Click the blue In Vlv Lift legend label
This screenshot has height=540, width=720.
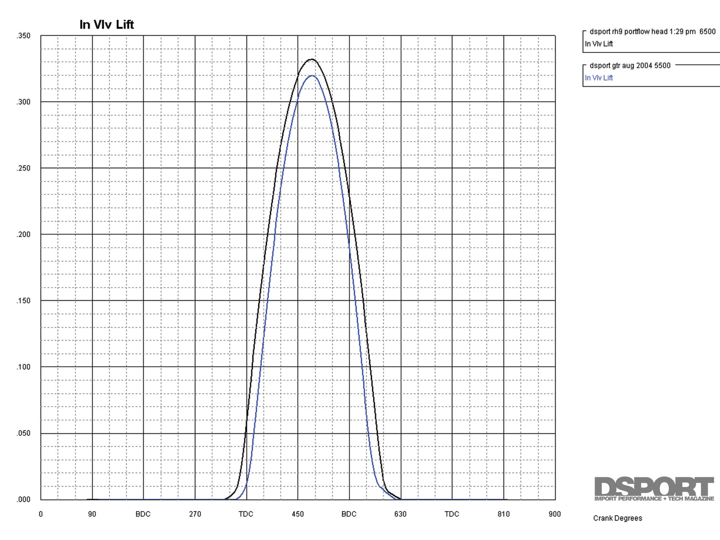pos(598,78)
